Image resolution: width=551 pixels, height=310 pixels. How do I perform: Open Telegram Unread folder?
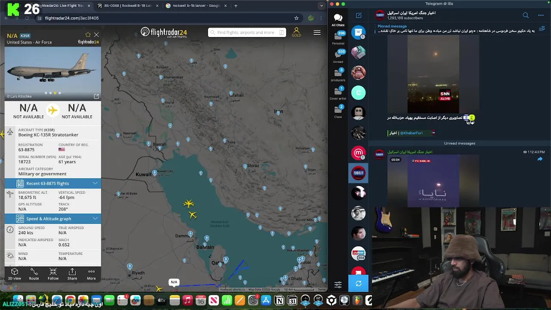pos(338,56)
